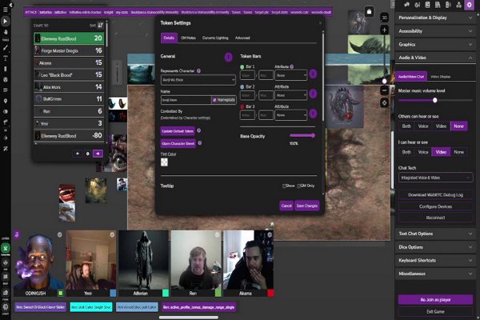Click Save Changes in Token Settings
The height and width of the screenshot is (320, 480).
coord(306,206)
